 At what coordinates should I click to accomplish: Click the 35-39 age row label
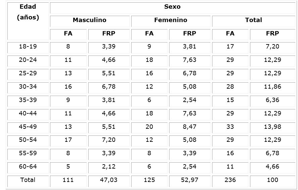point(28,100)
